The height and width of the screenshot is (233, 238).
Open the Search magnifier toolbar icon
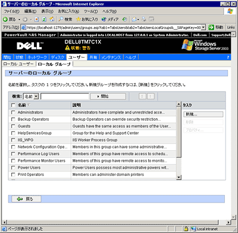61,19
